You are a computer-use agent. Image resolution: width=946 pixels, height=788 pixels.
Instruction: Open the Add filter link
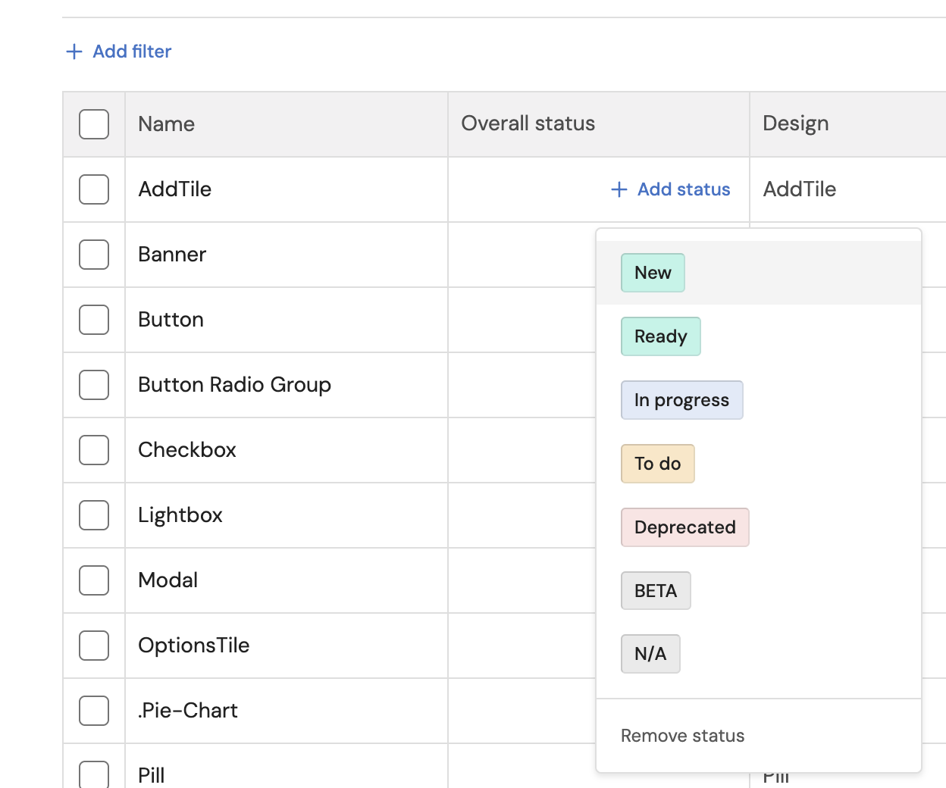[132, 52]
